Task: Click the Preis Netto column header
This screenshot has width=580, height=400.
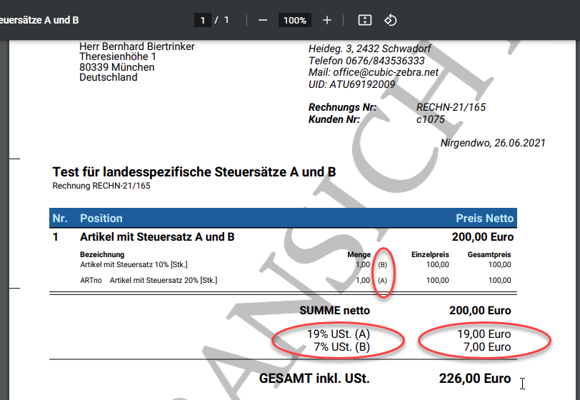Action: click(484, 218)
